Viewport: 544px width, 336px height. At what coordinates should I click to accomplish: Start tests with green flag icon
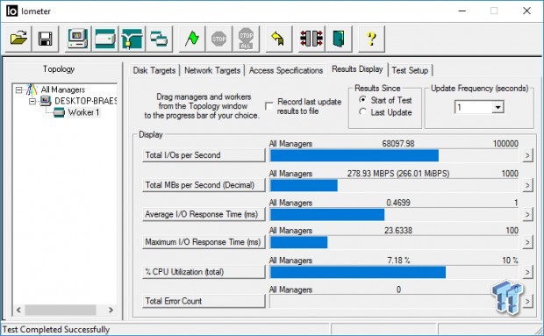pos(192,39)
